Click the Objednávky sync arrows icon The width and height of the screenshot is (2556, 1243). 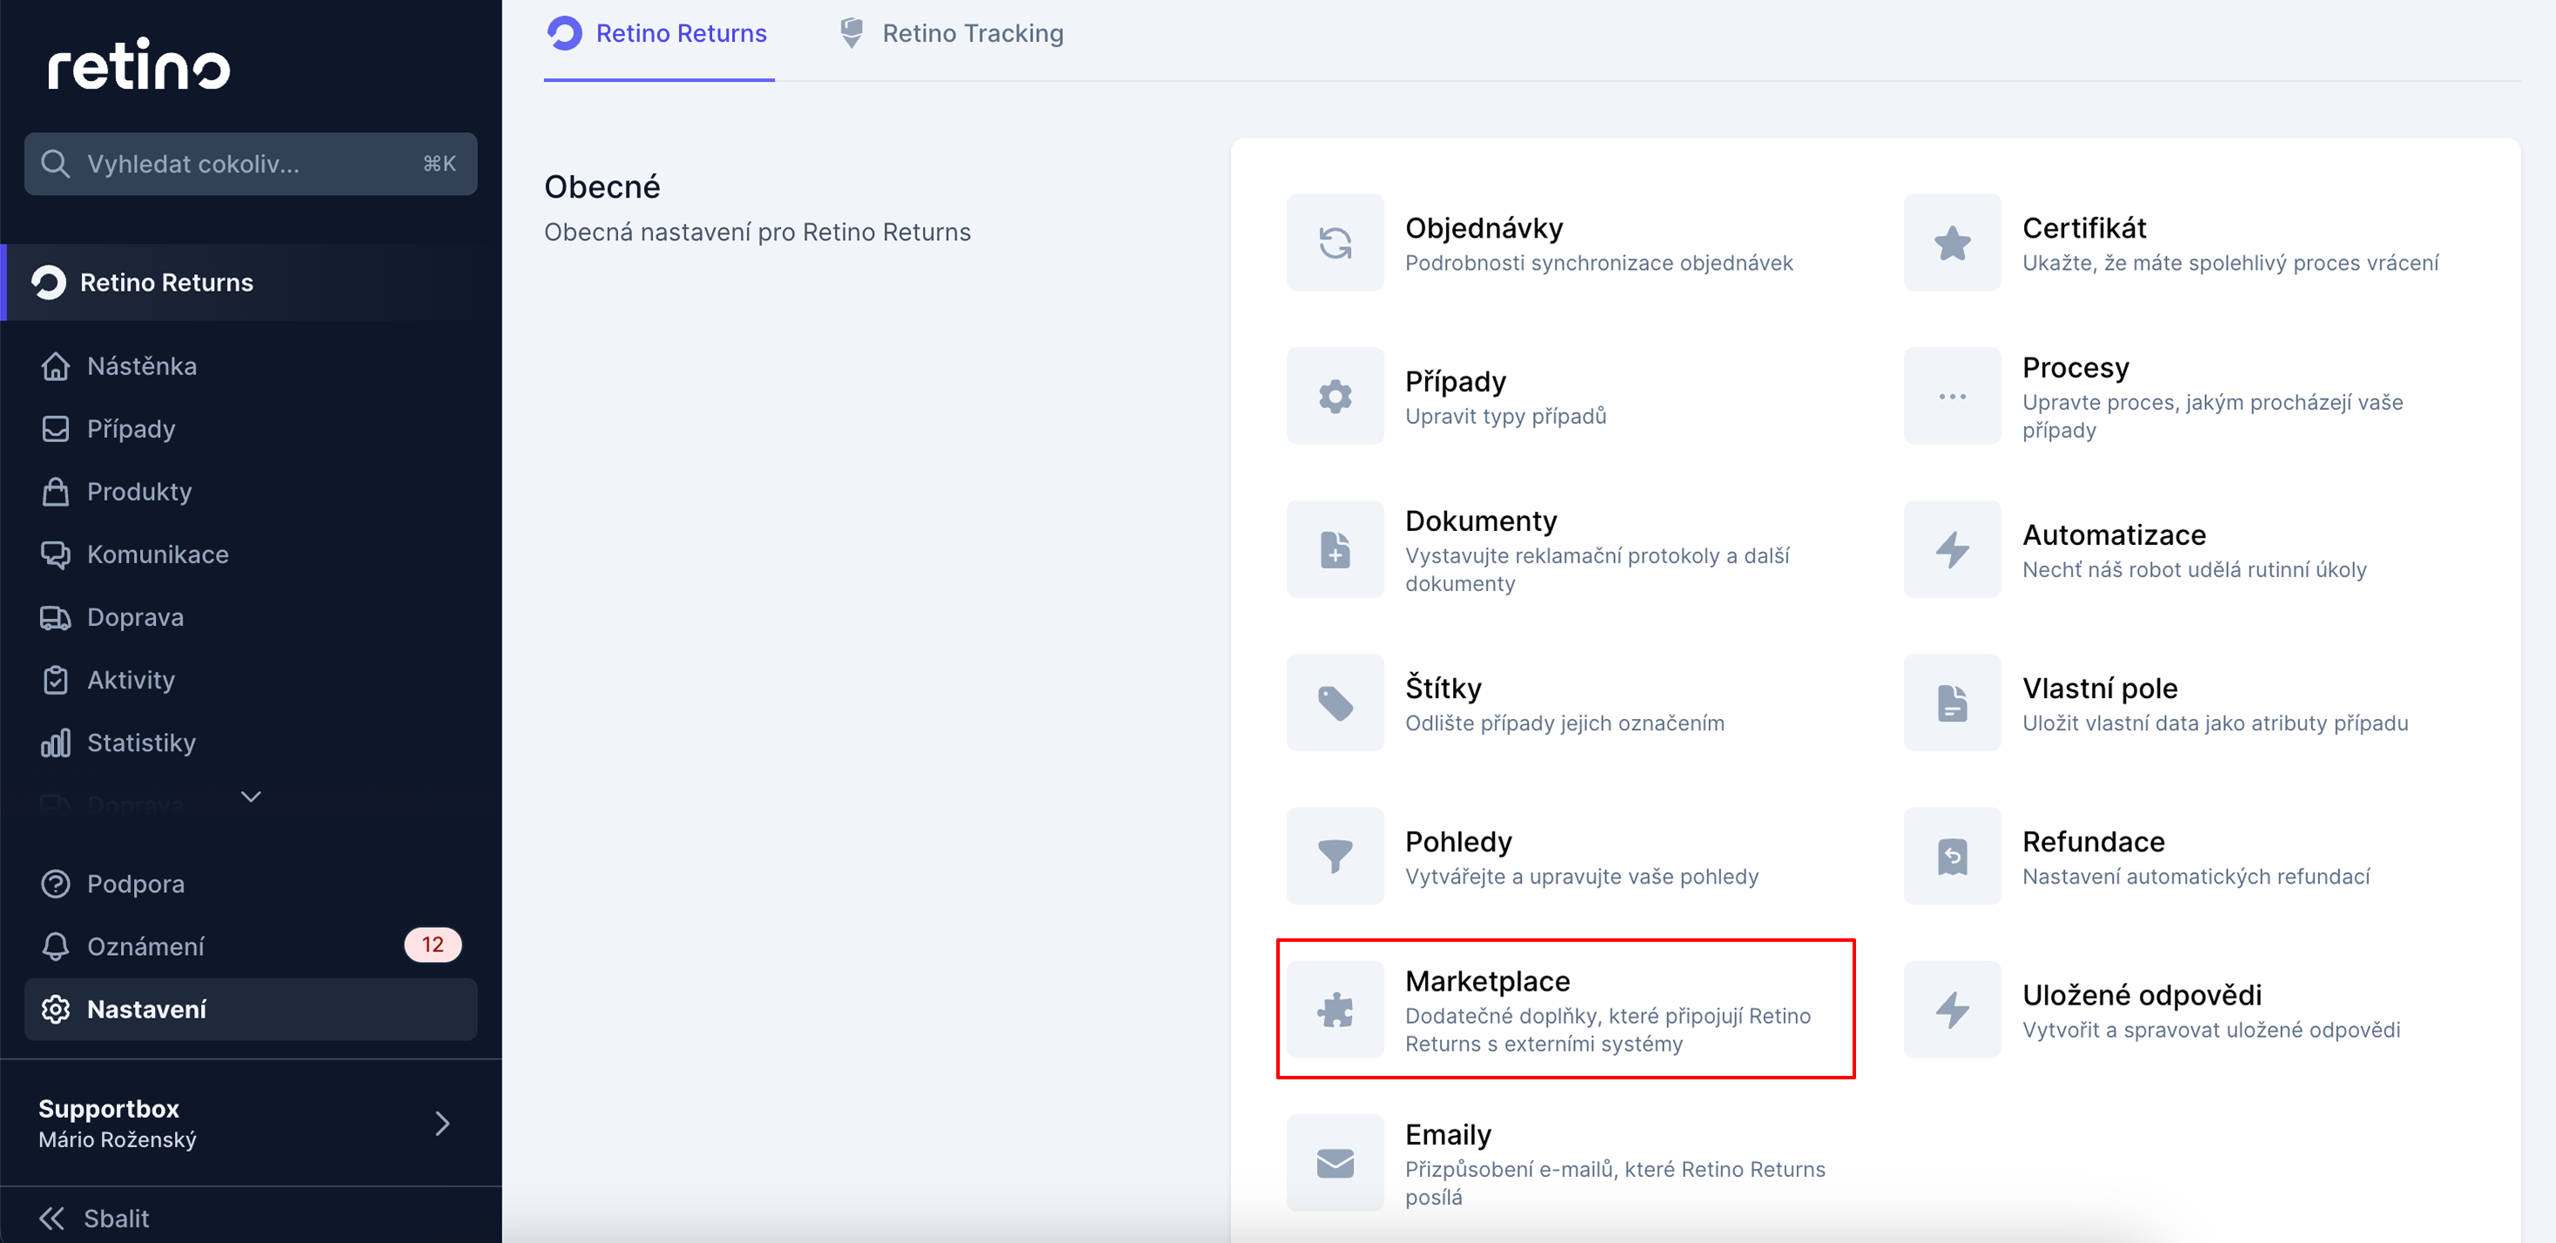(1335, 242)
